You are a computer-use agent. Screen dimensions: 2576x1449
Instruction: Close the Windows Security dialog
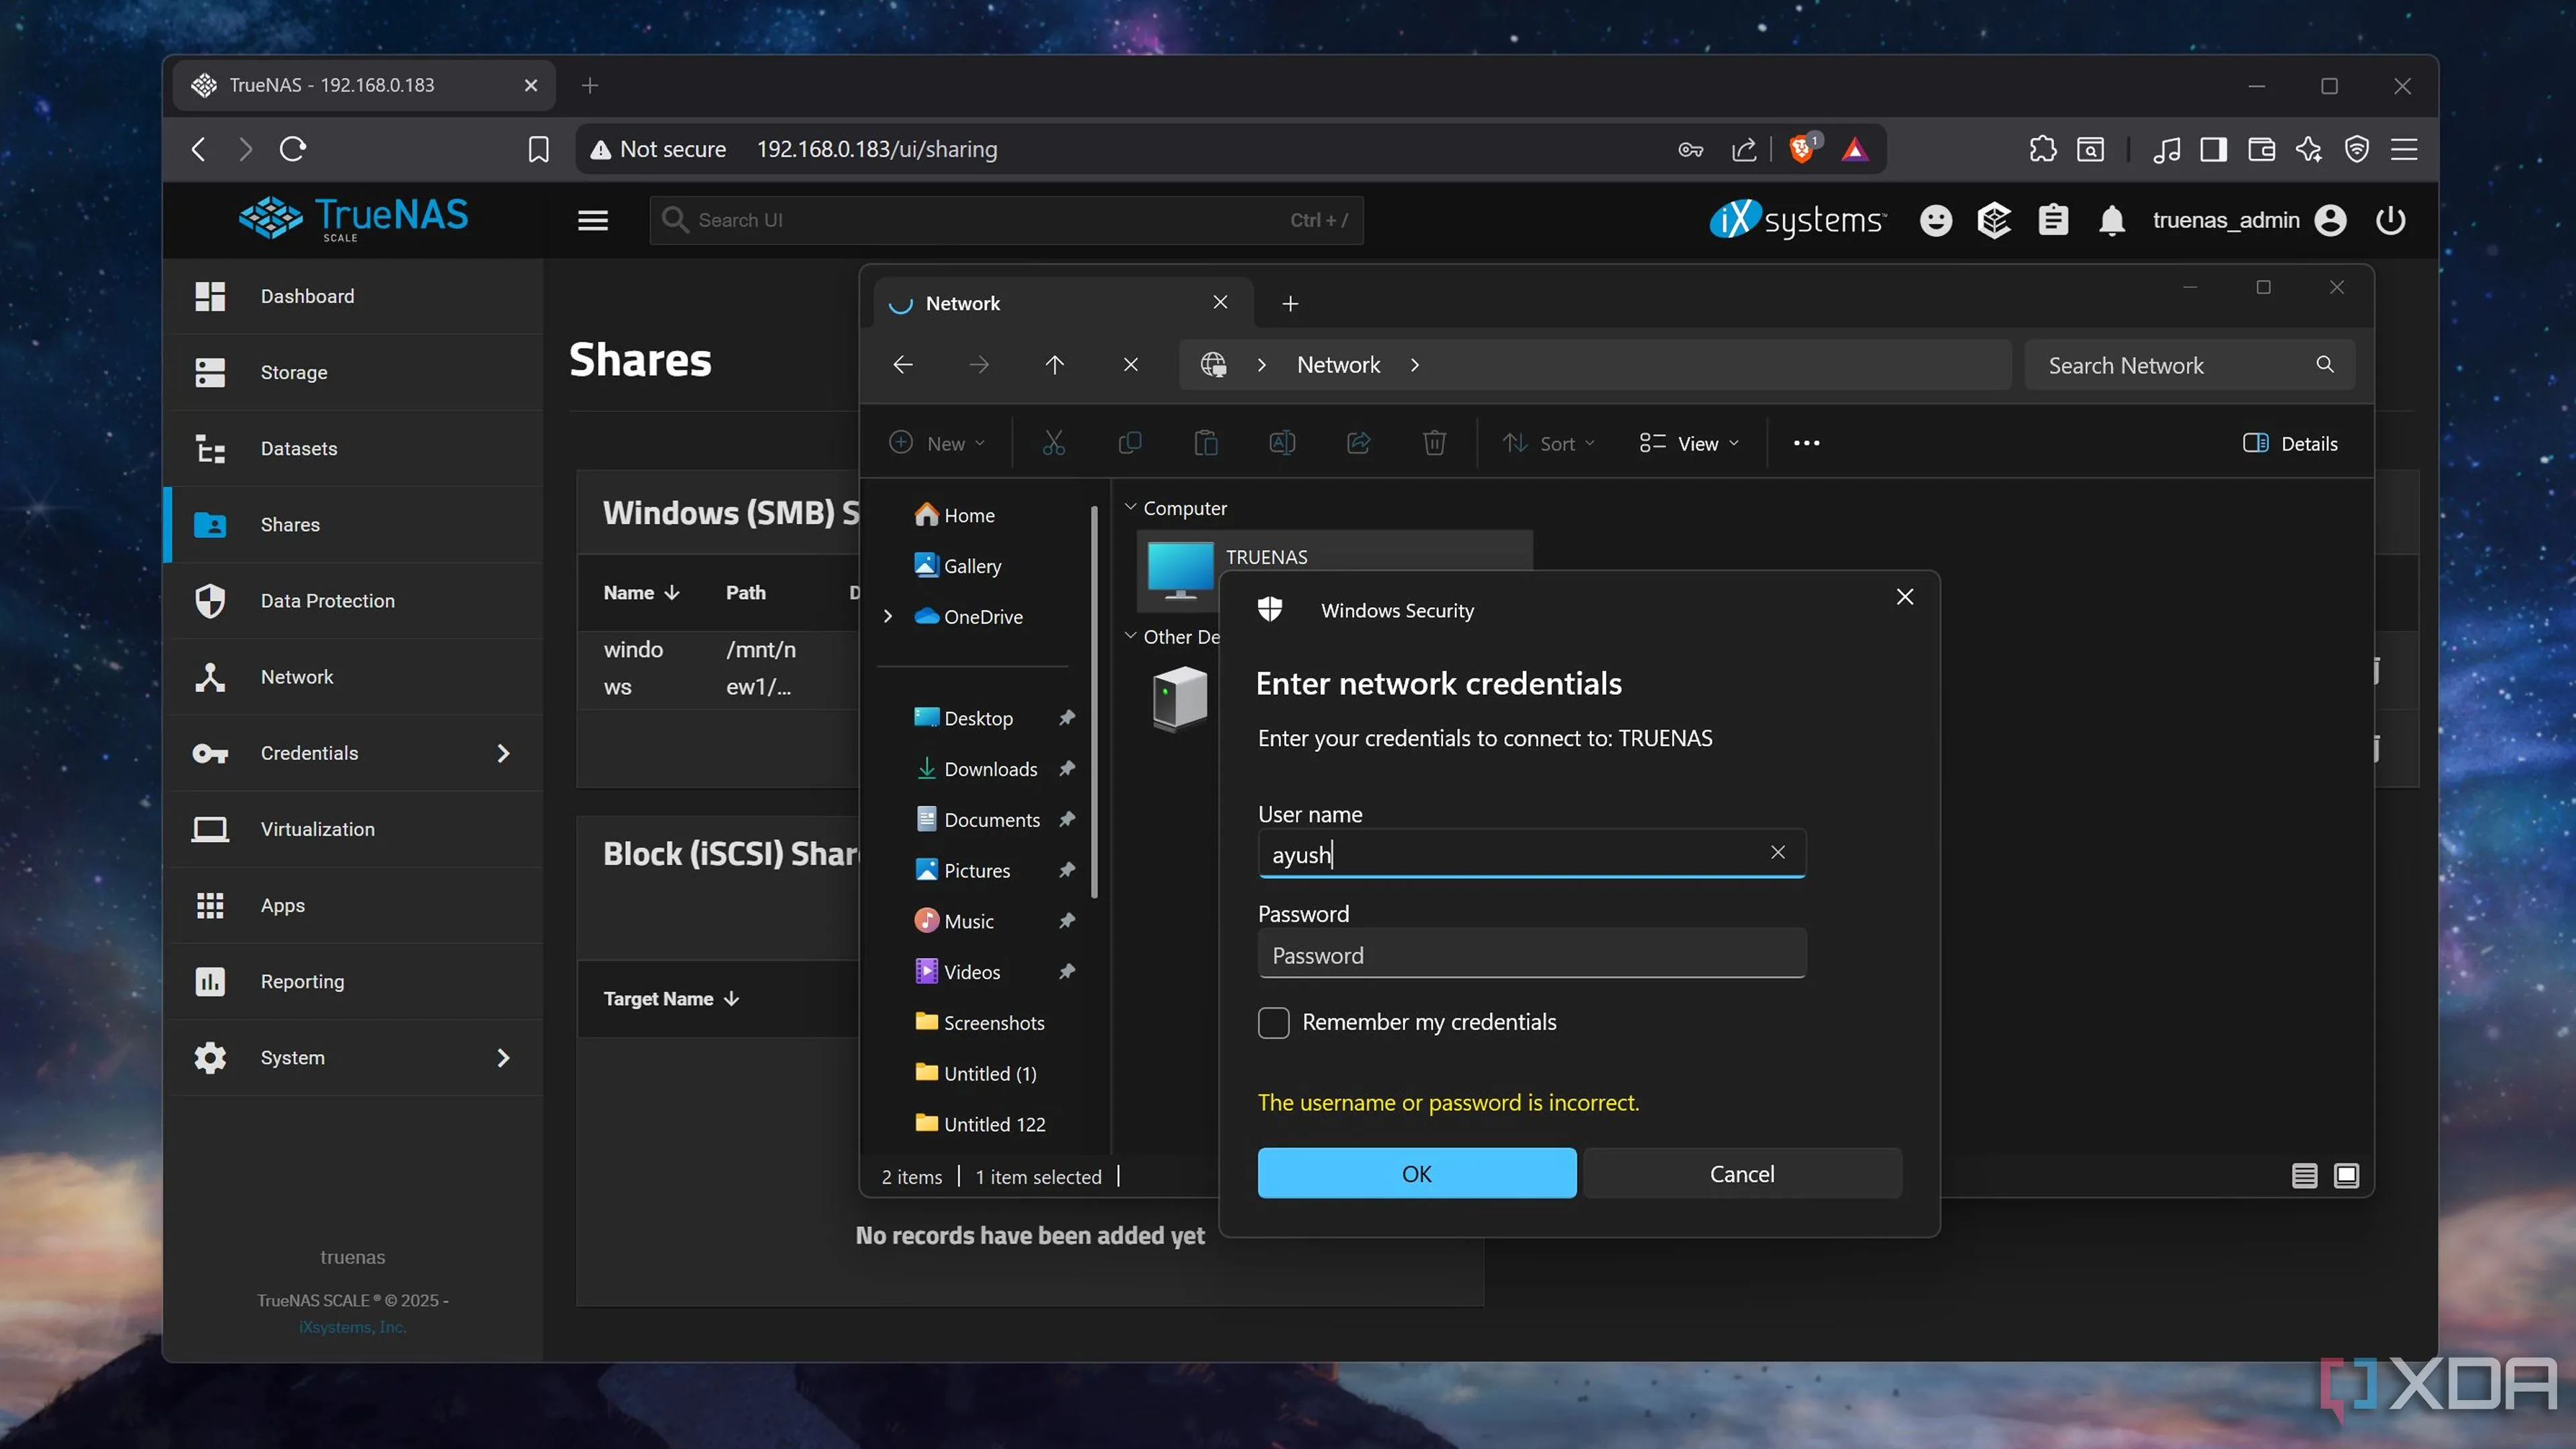1904,597
